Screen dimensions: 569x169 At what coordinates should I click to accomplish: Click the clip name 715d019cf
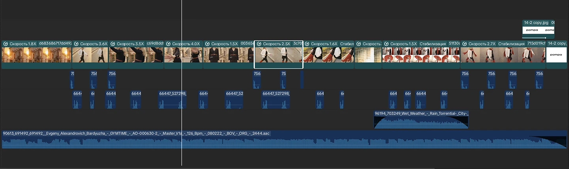click(536, 44)
